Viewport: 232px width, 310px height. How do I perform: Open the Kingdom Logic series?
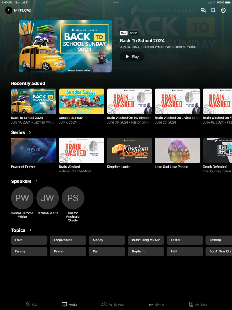pyautogui.click(x=129, y=151)
